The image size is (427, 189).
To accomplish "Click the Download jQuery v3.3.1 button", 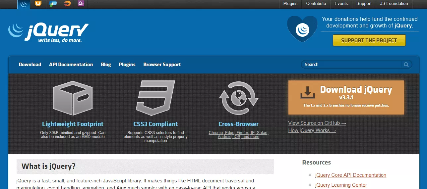I will 346,97.
